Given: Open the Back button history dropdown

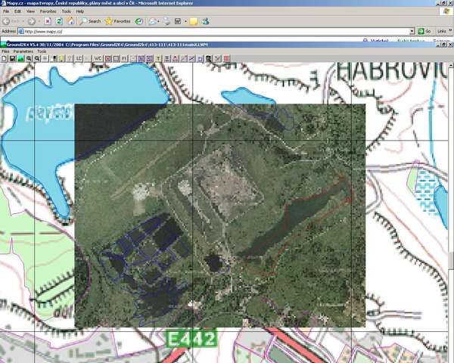Looking at the screenshot, I should [22, 21].
